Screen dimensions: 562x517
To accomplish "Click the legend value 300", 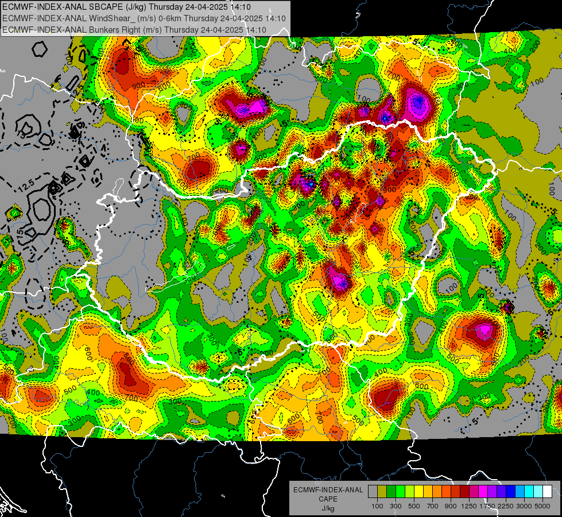I will 396,506.
